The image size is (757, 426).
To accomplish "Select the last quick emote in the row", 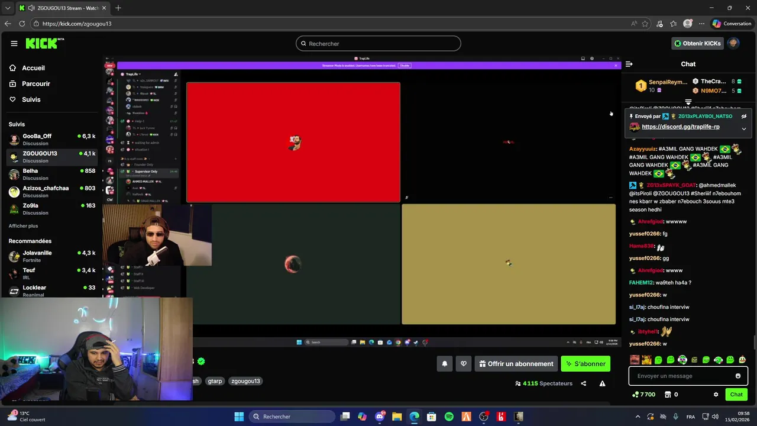I will tap(742, 360).
